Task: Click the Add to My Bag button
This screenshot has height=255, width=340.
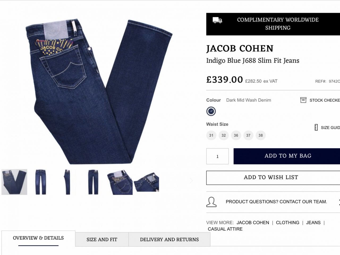Action: click(287, 156)
